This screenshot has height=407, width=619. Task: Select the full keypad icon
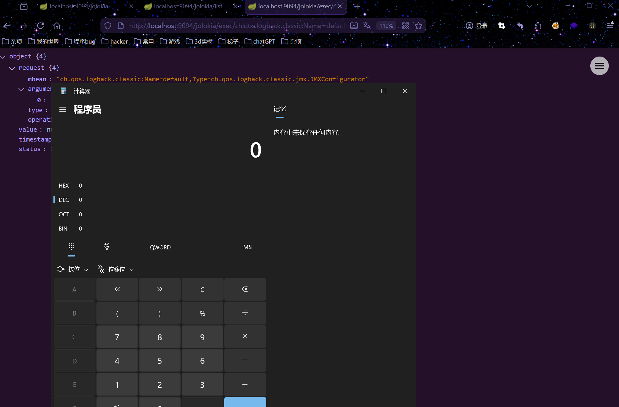pos(71,247)
